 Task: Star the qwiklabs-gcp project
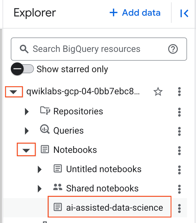tap(158, 92)
